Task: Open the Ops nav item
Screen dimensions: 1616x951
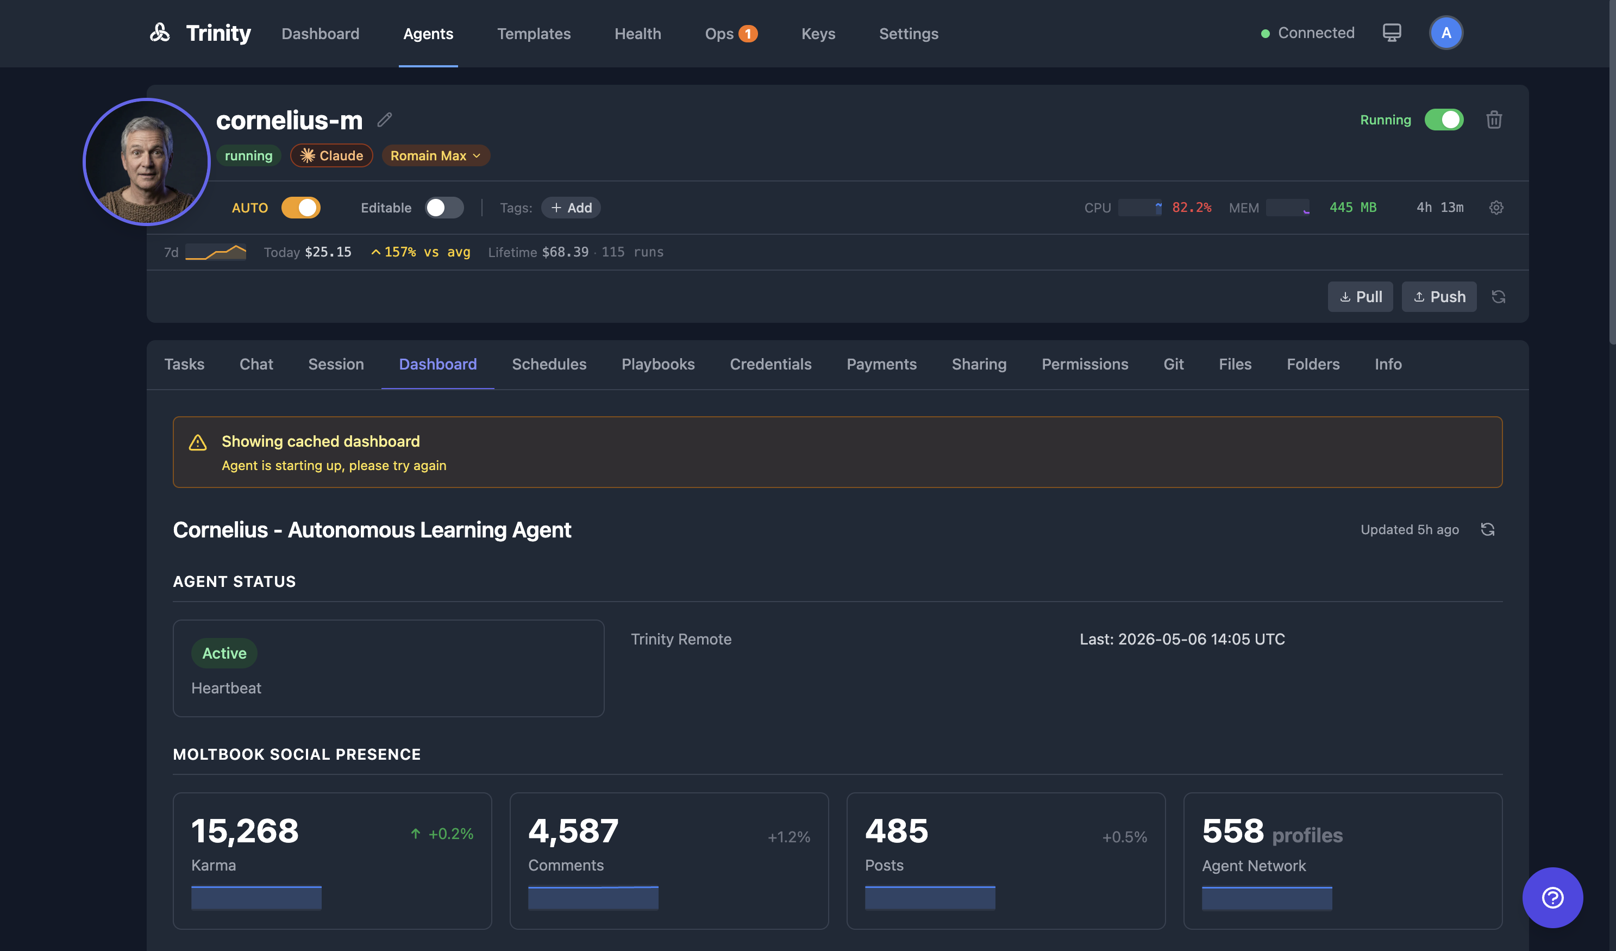Action: point(719,33)
